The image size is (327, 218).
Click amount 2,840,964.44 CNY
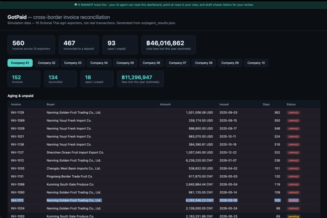(x=199, y=184)
